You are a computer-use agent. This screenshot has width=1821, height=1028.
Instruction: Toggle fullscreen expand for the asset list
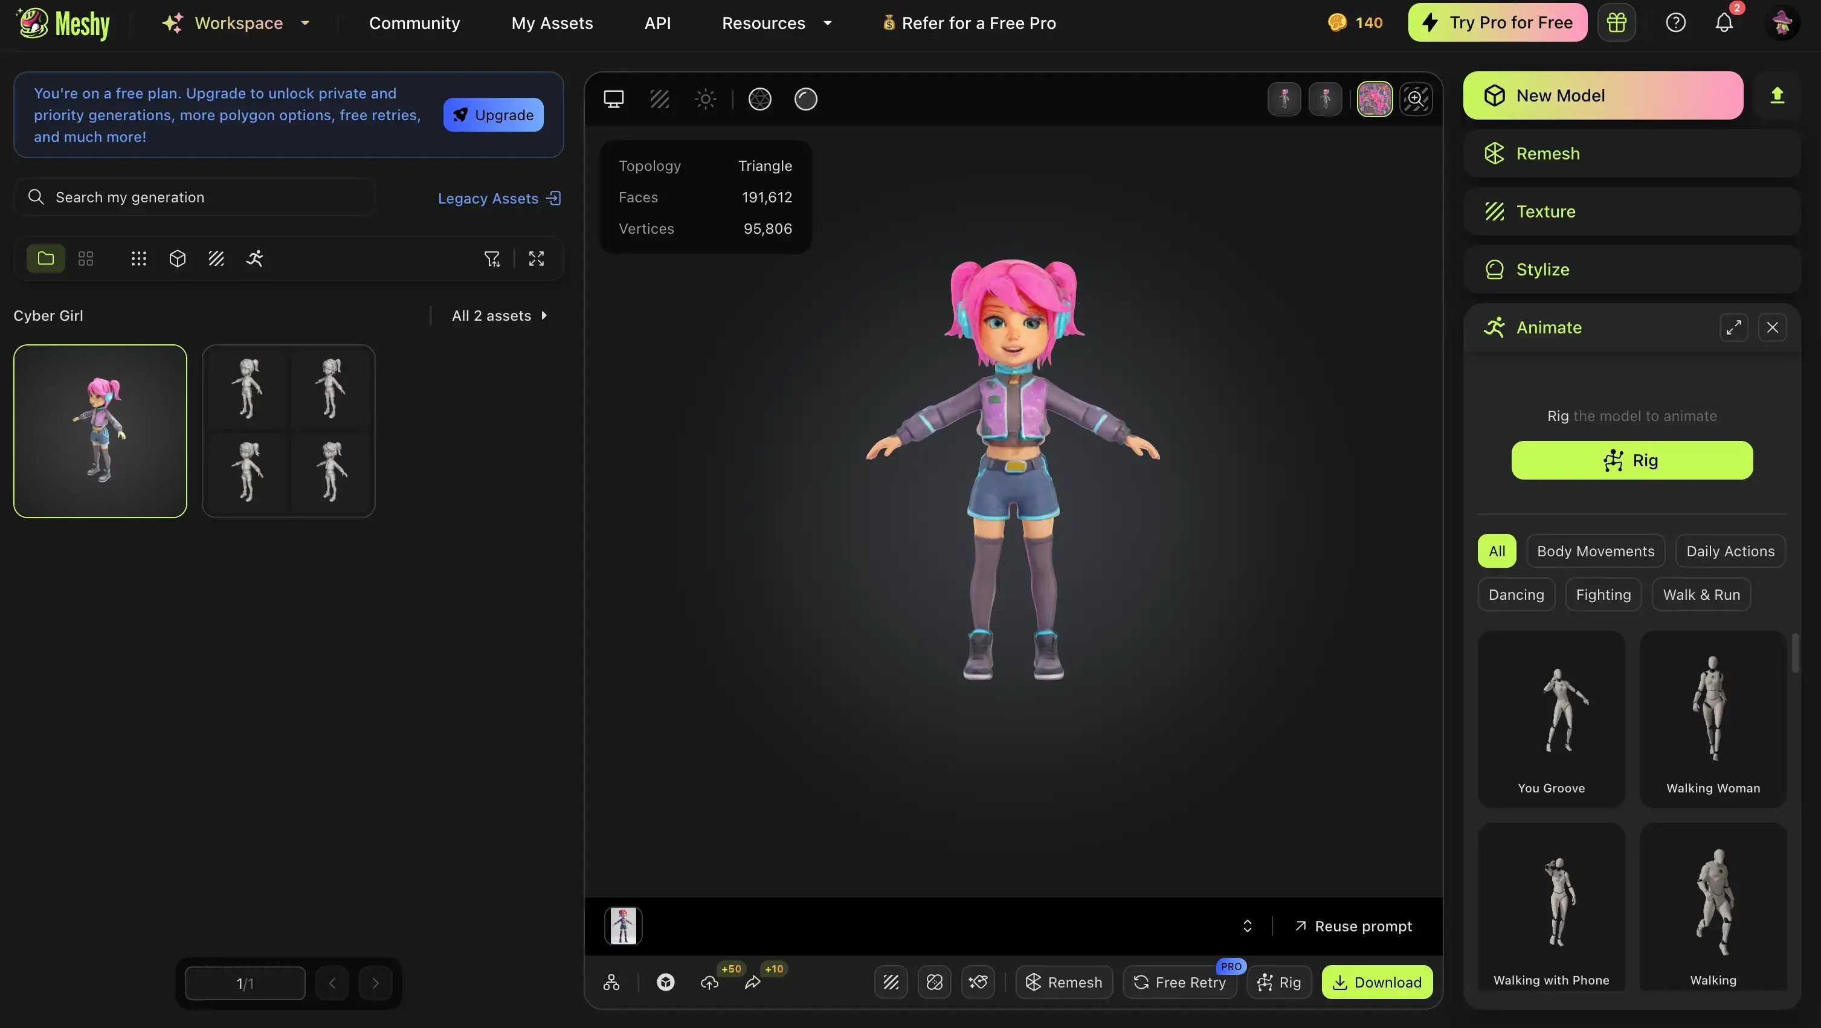point(537,259)
